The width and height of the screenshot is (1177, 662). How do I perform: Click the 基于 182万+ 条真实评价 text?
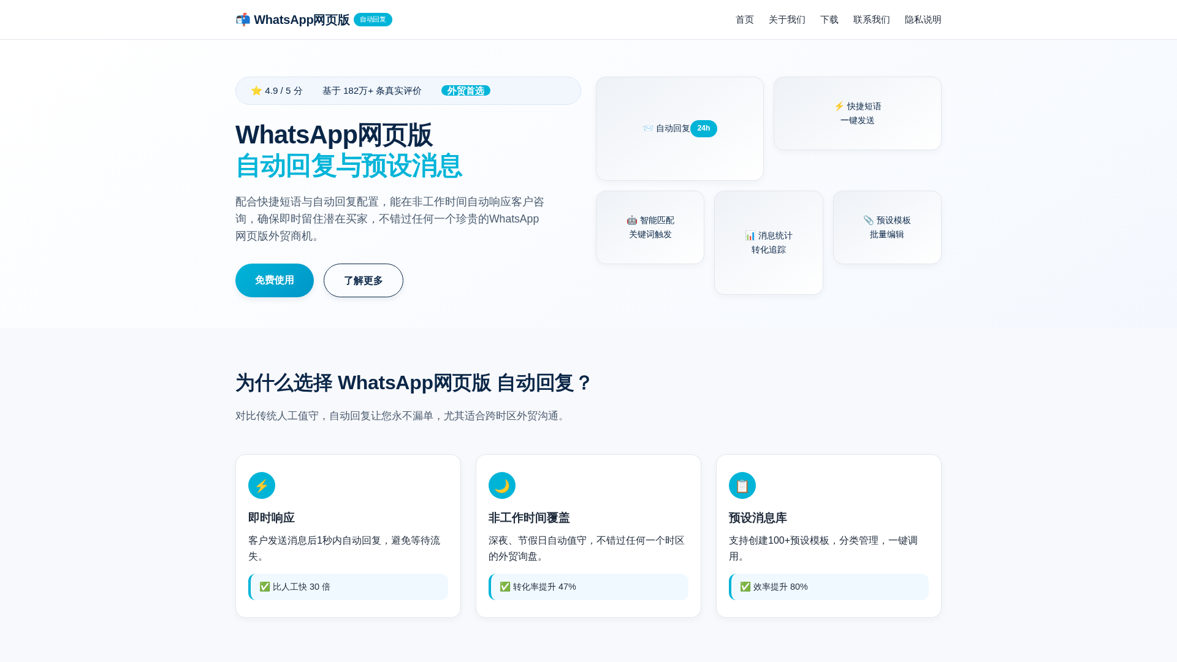click(x=372, y=91)
